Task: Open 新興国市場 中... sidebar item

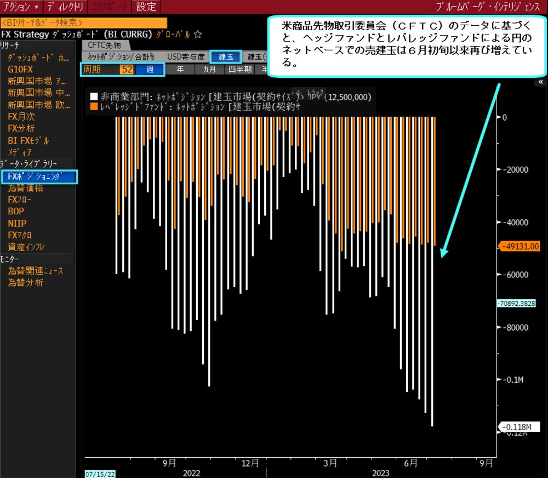Action: pyautogui.click(x=39, y=93)
